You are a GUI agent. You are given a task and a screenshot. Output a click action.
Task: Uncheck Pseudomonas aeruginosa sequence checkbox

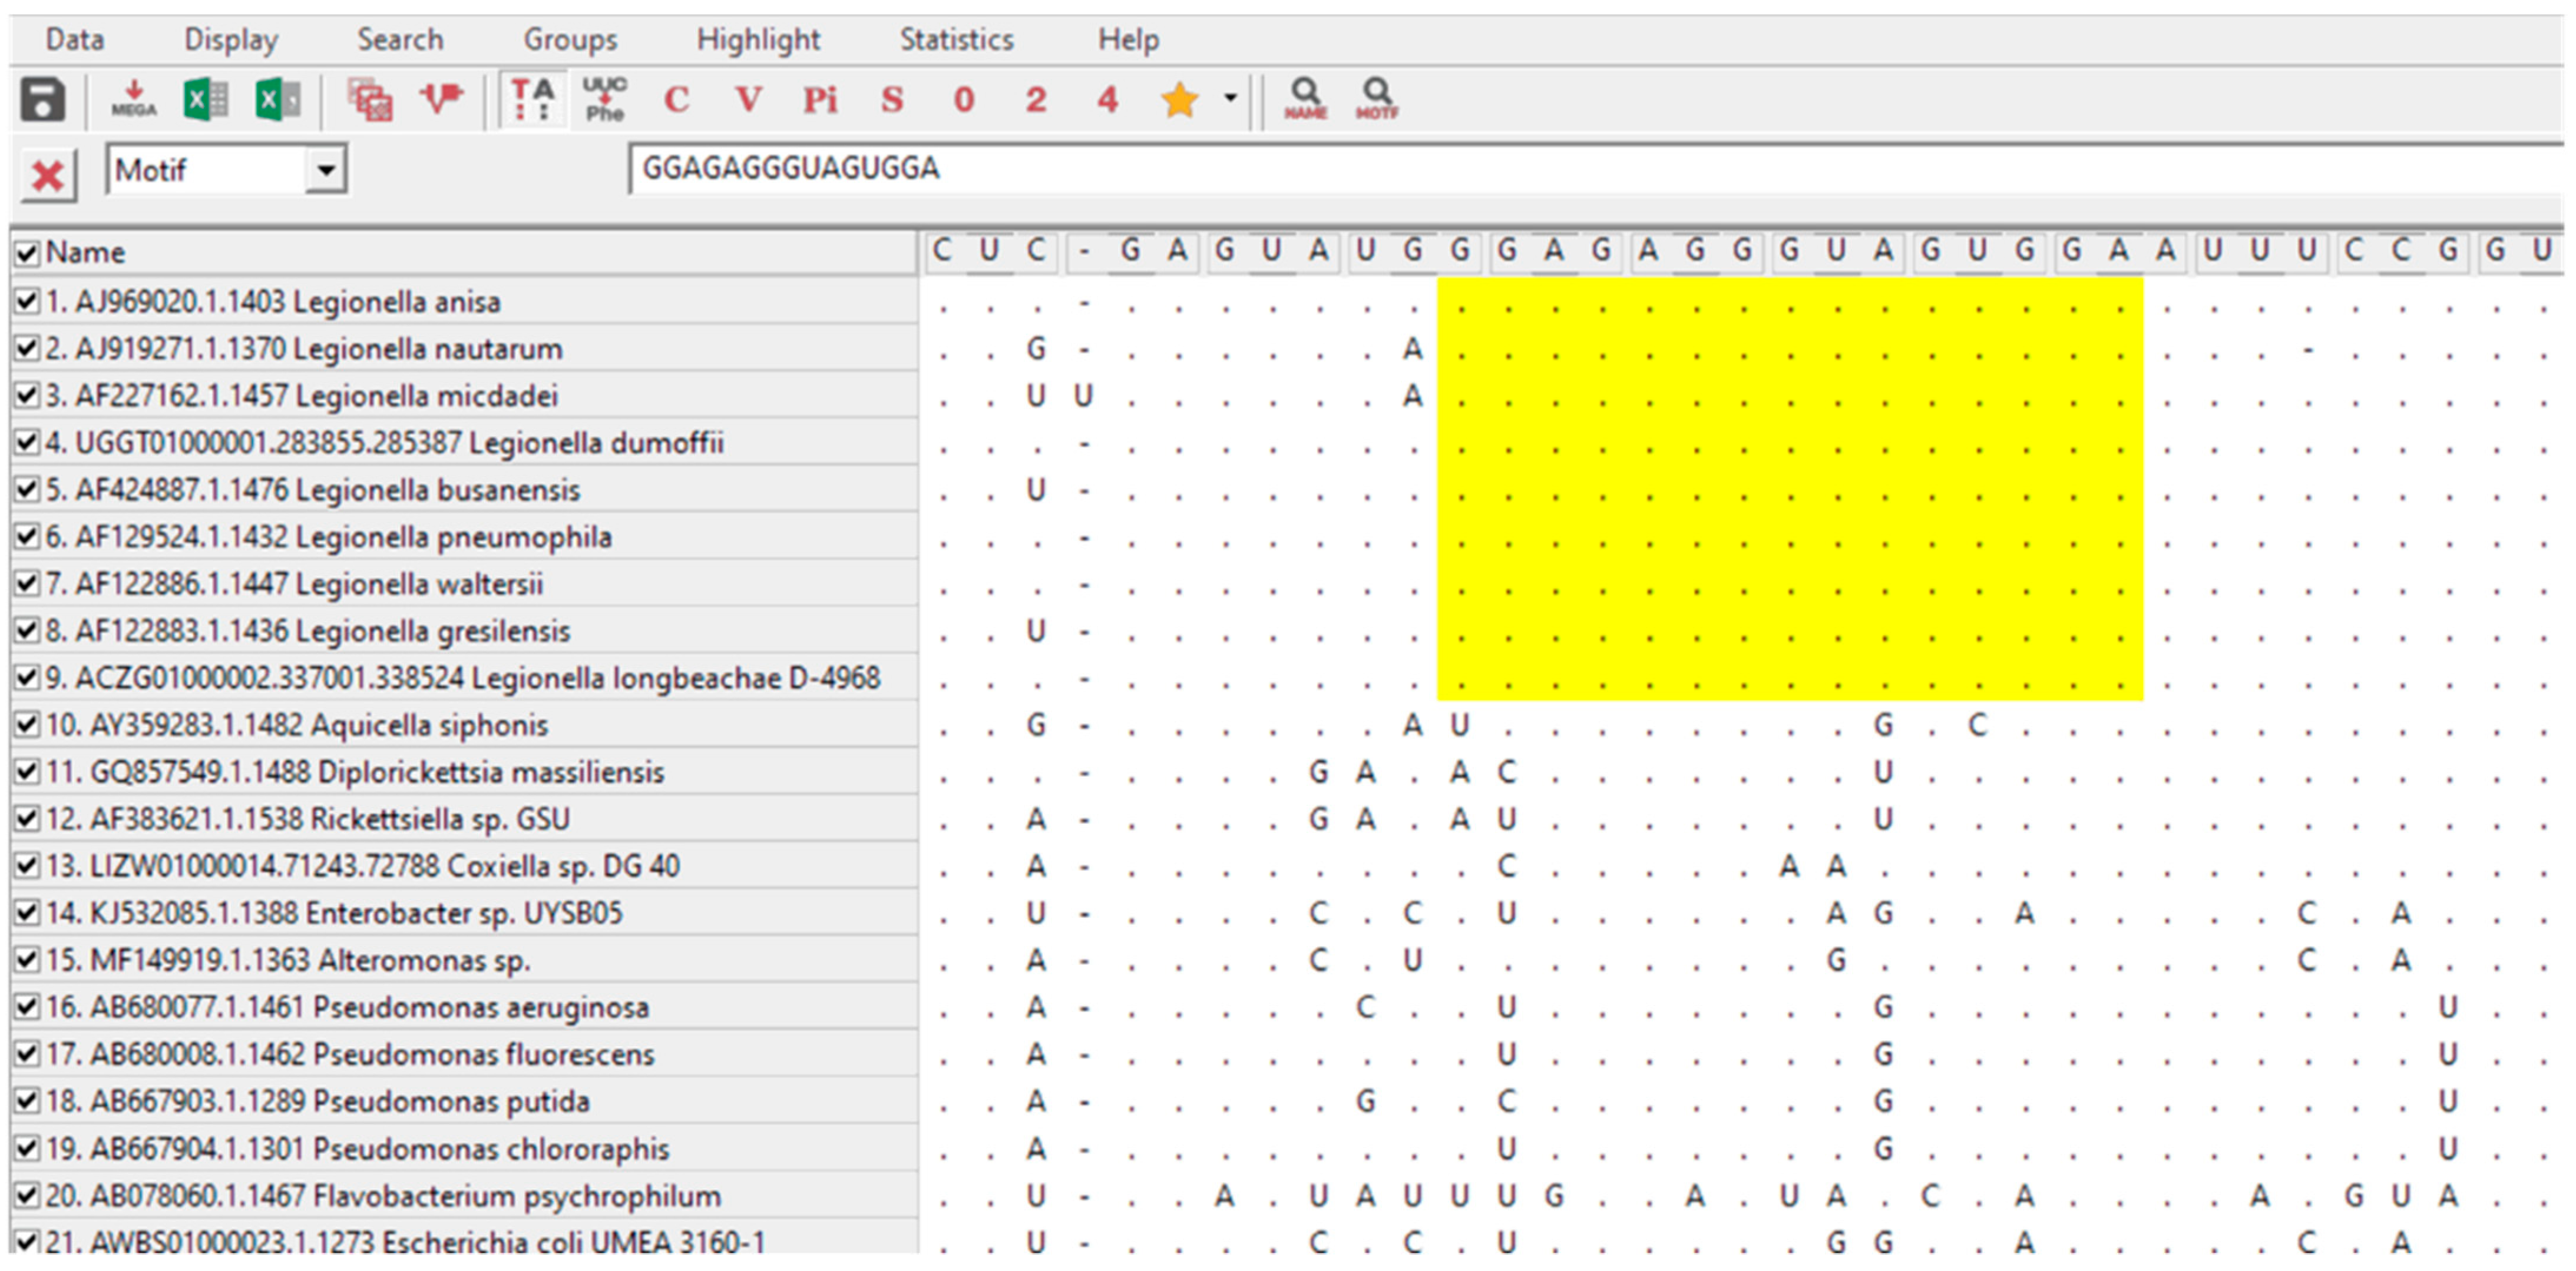[x=27, y=1007]
